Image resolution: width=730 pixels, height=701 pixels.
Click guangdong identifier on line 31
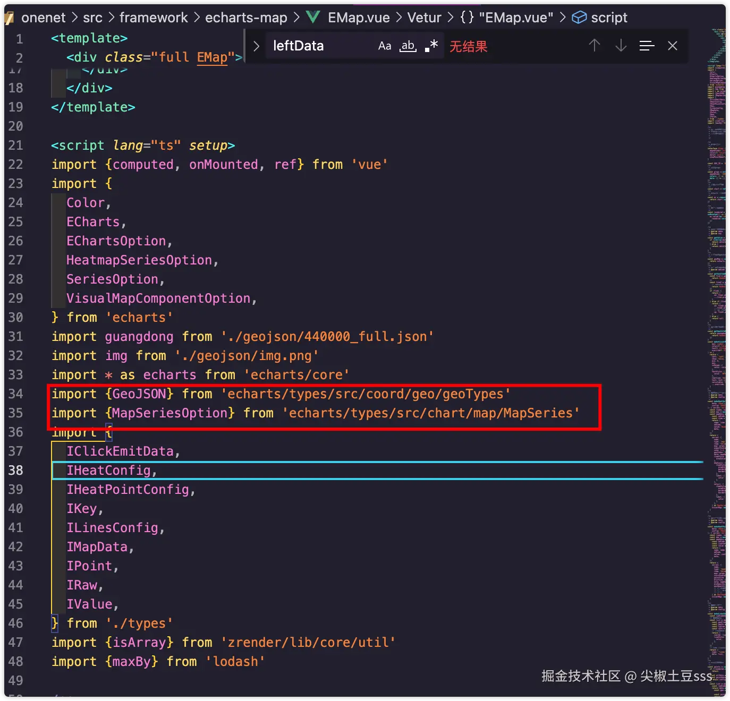point(139,336)
